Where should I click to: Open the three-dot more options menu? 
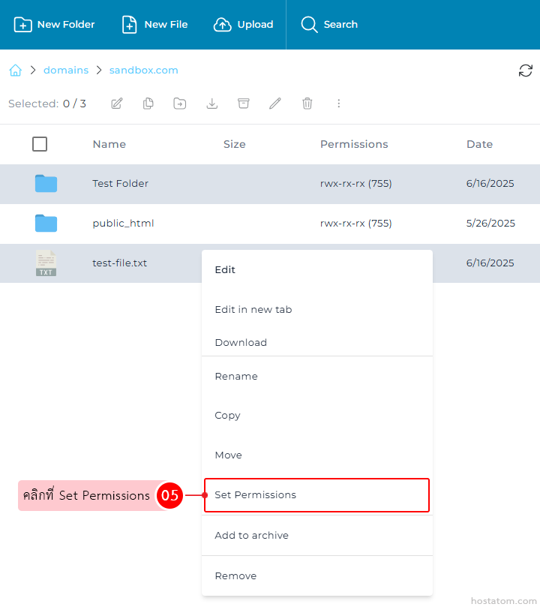pos(338,104)
